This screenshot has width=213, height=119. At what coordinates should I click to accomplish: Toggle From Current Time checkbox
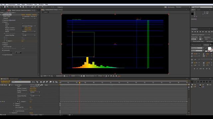[x=192, y=41]
